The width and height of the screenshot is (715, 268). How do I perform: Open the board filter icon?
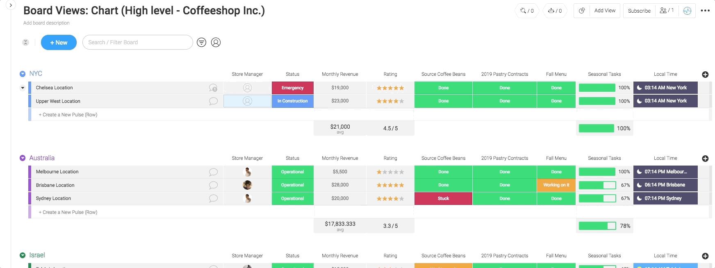201,42
